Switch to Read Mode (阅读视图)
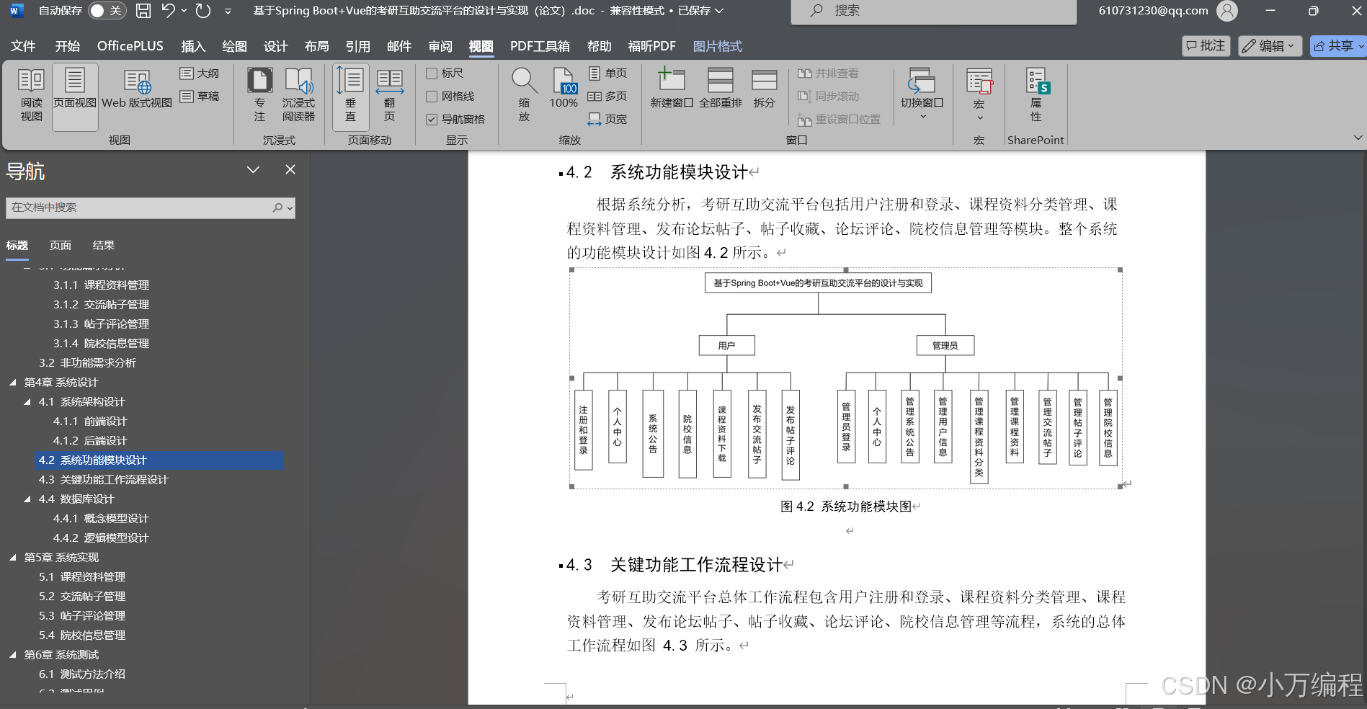The image size is (1367, 709). point(31,96)
